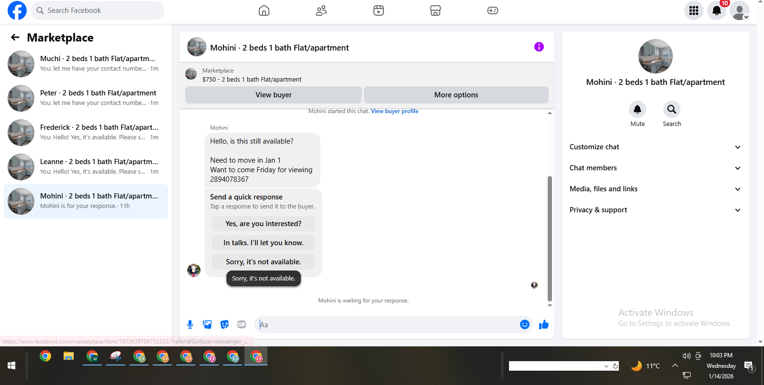Viewport: 764px width, 385px height.
Task: Open the emoji picker in message box
Action: tap(525, 324)
